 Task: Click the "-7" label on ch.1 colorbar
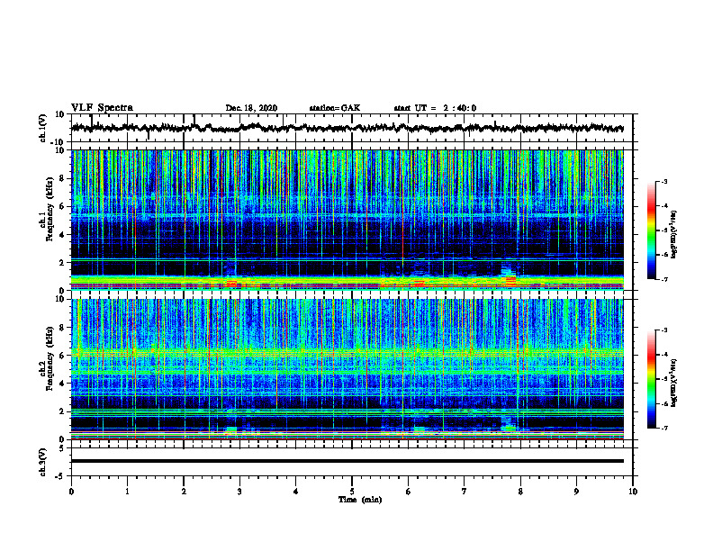(x=664, y=279)
